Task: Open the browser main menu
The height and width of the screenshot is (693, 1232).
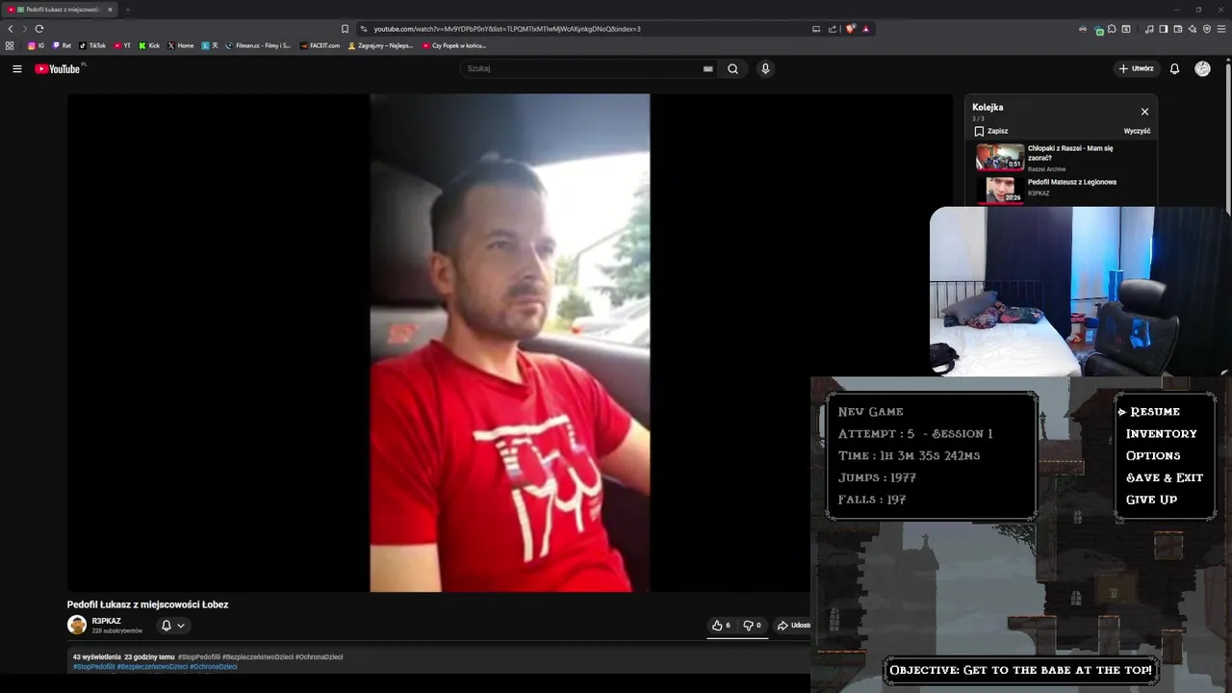Action: tap(1220, 29)
